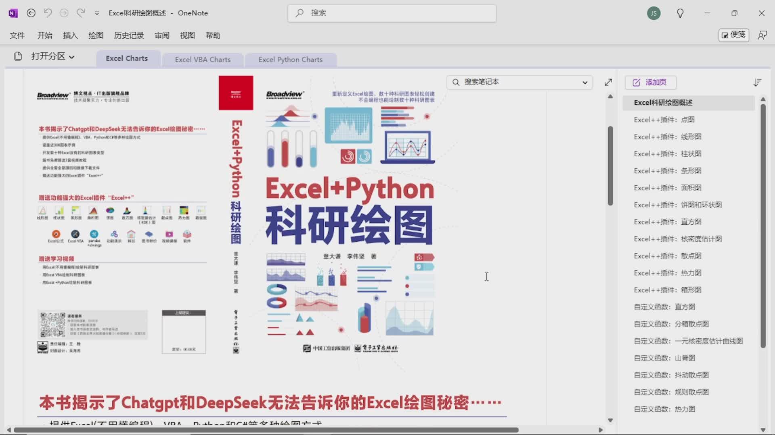The width and height of the screenshot is (775, 435).
Task: Open page Excel++插件: 线形图
Action: pyautogui.click(x=689, y=137)
